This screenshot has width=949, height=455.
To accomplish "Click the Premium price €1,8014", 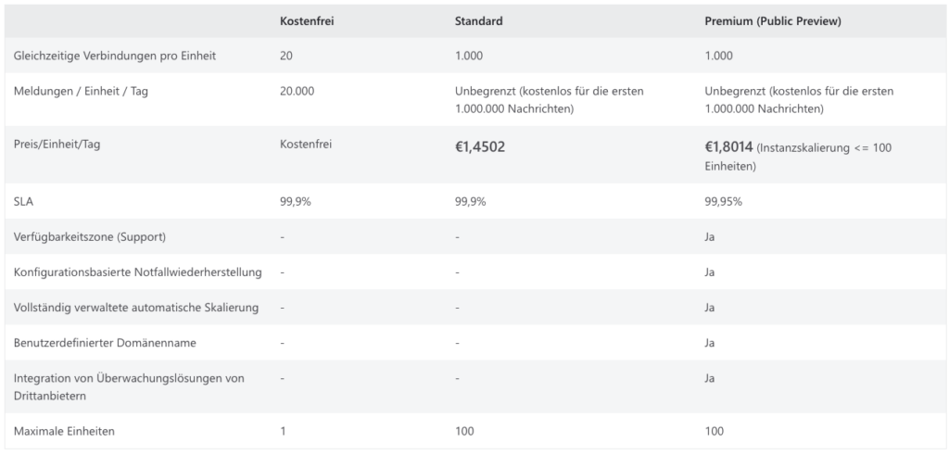I will click(x=728, y=147).
